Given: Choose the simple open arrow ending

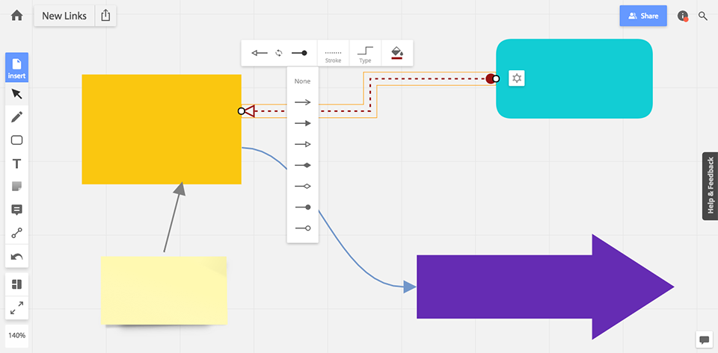Looking at the screenshot, I should pyautogui.click(x=303, y=102).
